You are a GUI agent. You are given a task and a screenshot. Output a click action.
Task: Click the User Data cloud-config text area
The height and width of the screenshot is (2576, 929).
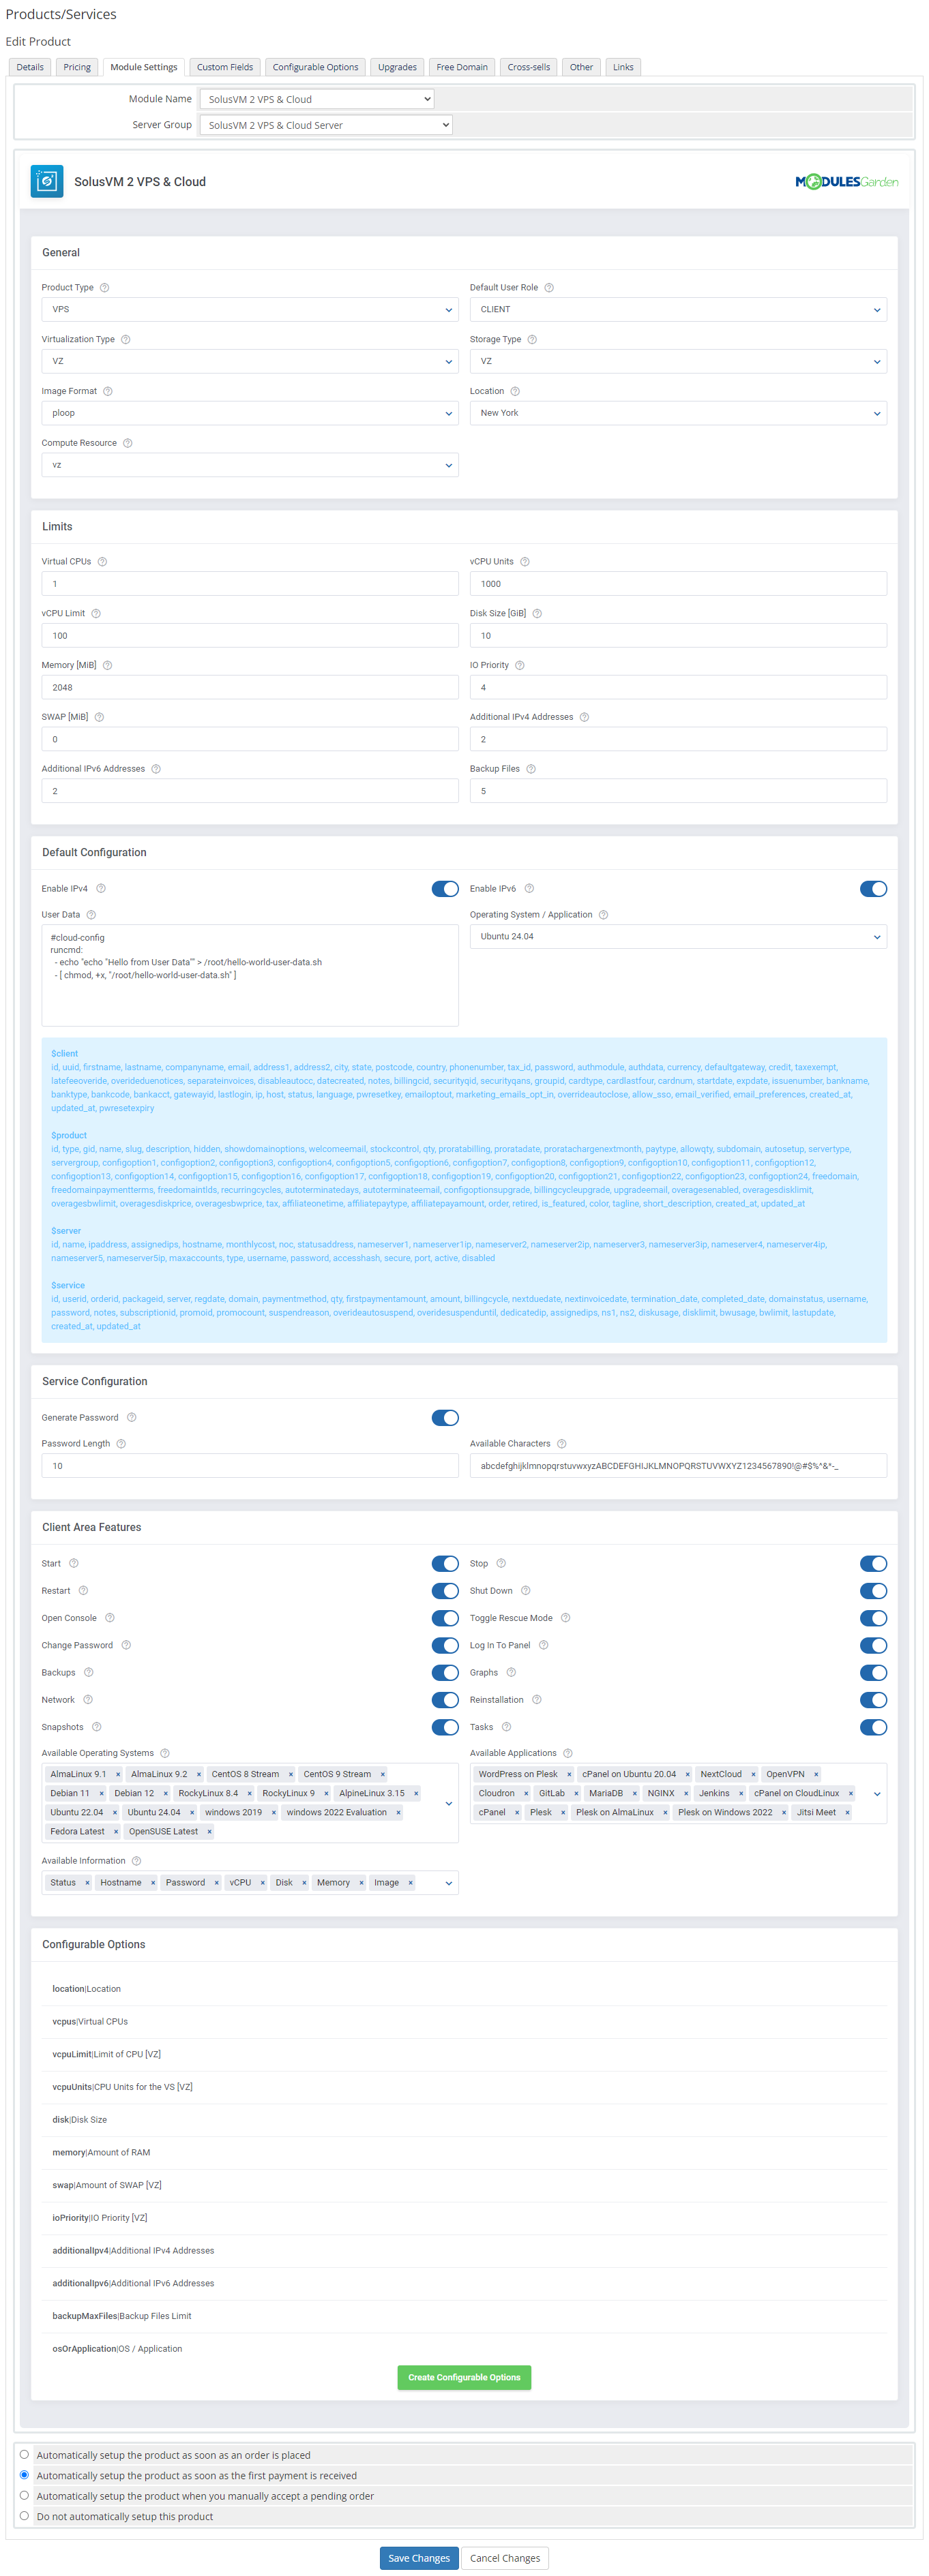[x=250, y=976]
